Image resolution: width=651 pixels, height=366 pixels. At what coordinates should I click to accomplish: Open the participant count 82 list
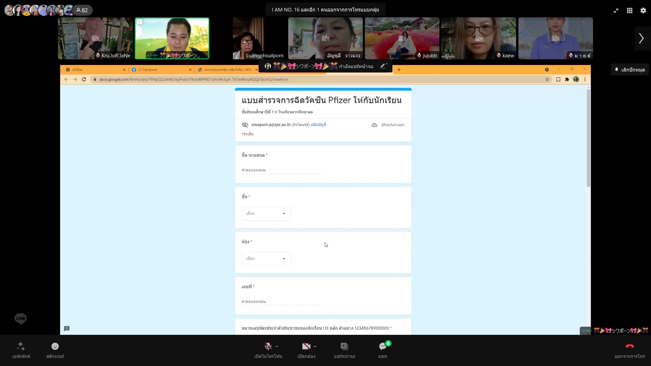[x=82, y=10]
